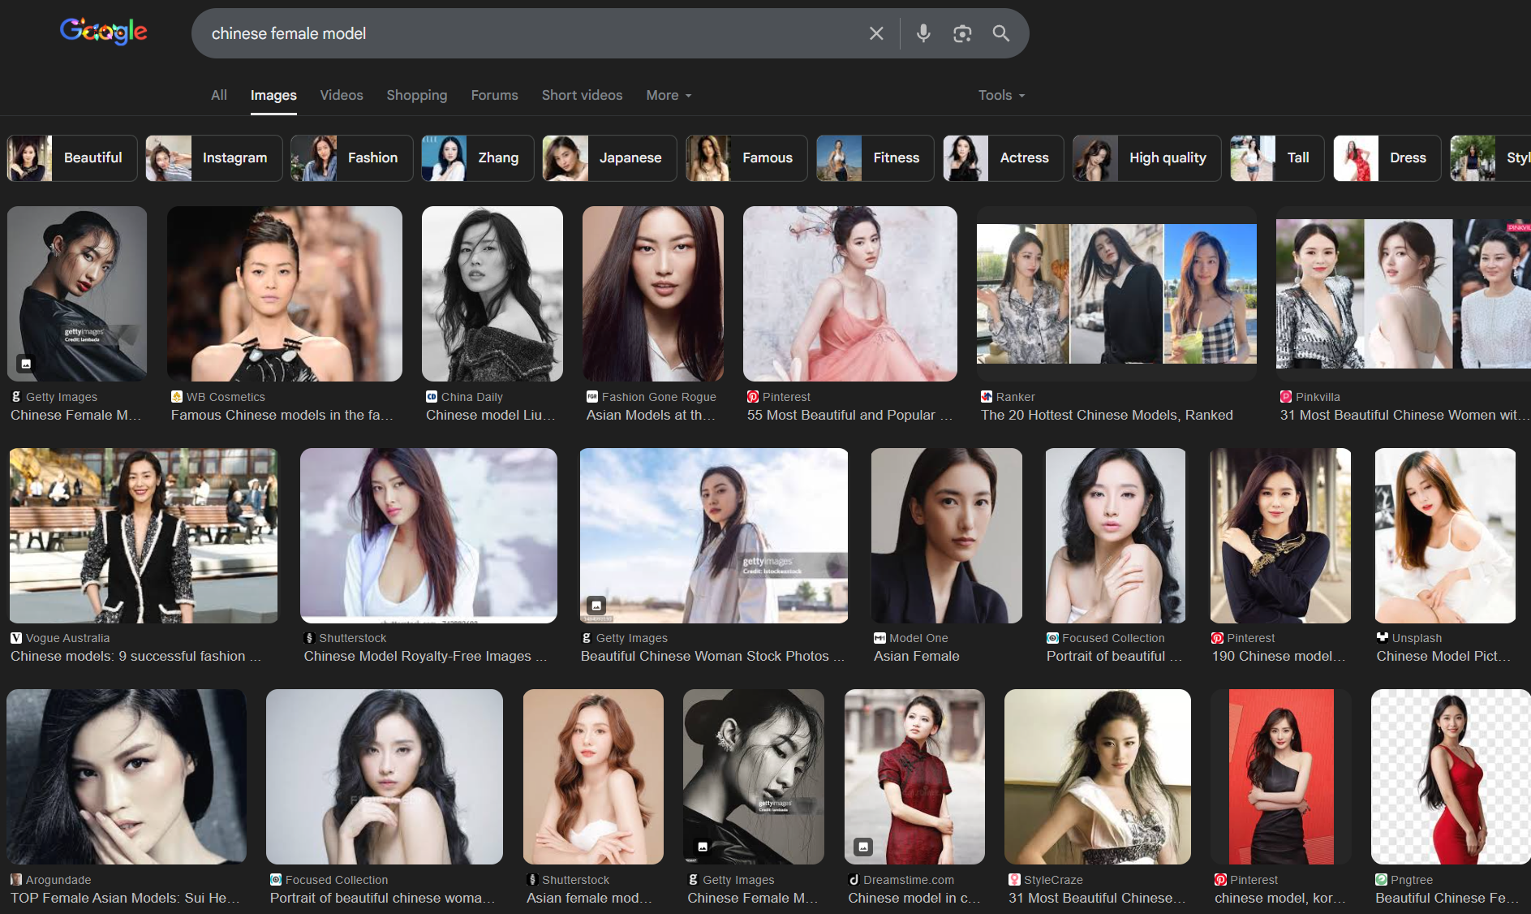This screenshot has height=914, width=1531.
Task: Open '31 Most Beautiful Chinese Women' Pinkvilla link
Action: tap(1404, 415)
